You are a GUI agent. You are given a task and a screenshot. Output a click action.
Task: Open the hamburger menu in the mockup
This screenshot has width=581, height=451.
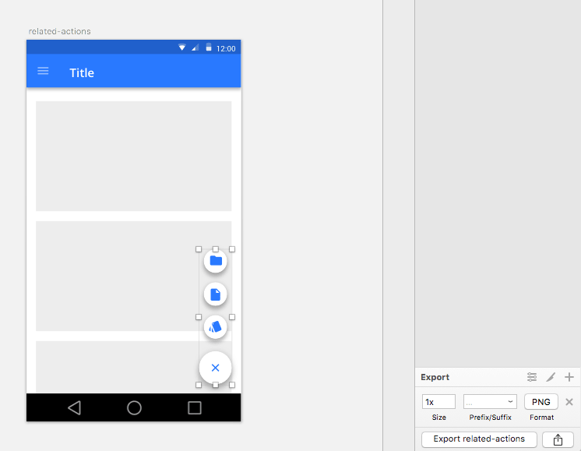(43, 71)
